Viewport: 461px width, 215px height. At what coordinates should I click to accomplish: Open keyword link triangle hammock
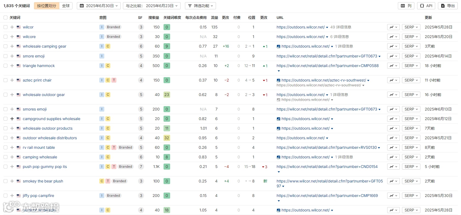click(39, 66)
